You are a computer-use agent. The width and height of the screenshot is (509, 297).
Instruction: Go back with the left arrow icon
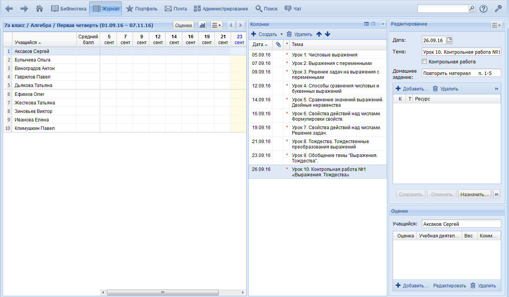coord(9,9)
